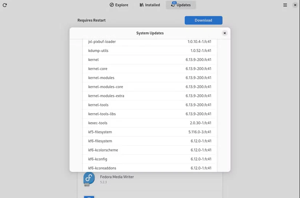Open the hamburger main menu

click(285, 5)
